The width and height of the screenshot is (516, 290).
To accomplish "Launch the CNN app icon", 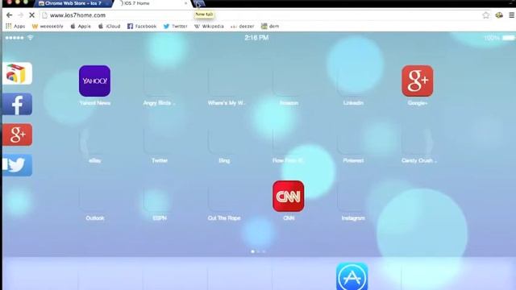I will [289, 196].
